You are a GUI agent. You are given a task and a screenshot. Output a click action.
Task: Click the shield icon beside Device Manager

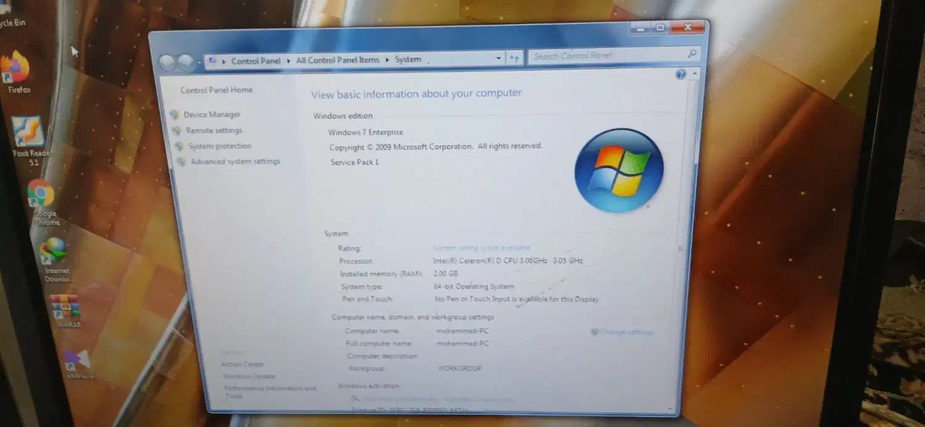tap(174, 115)
